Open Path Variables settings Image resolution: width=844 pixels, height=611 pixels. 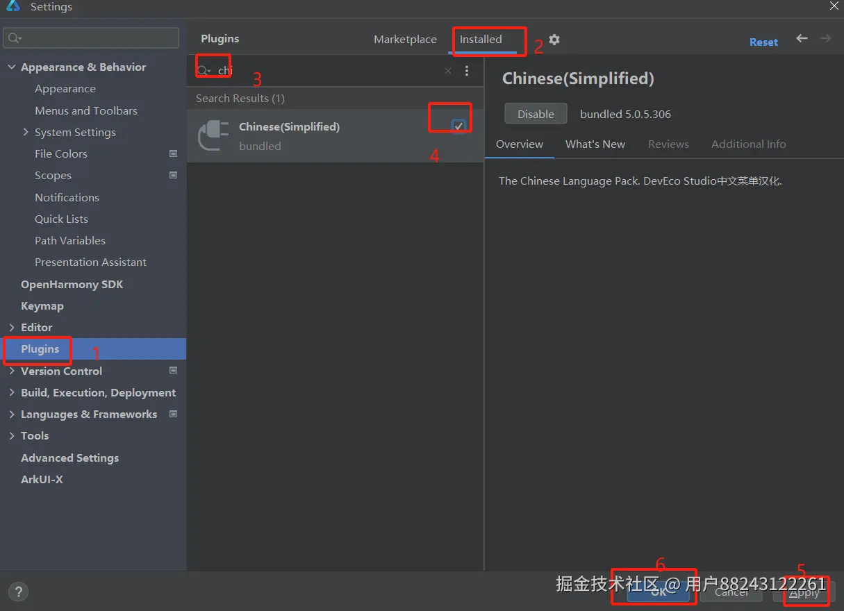pyautogui.click(x=70, y=240)
